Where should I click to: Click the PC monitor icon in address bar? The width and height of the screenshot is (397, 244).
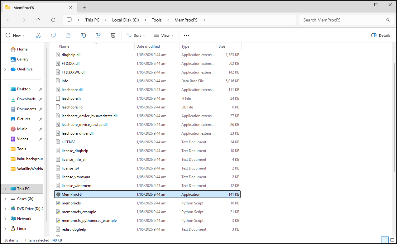[x=69, y=20]
